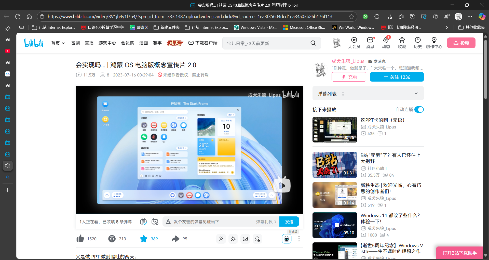Go to the 番剧 nav item

75,43
